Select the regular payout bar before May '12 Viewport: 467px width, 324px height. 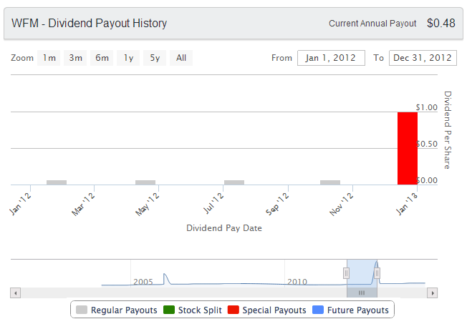(x=145, y=182)
